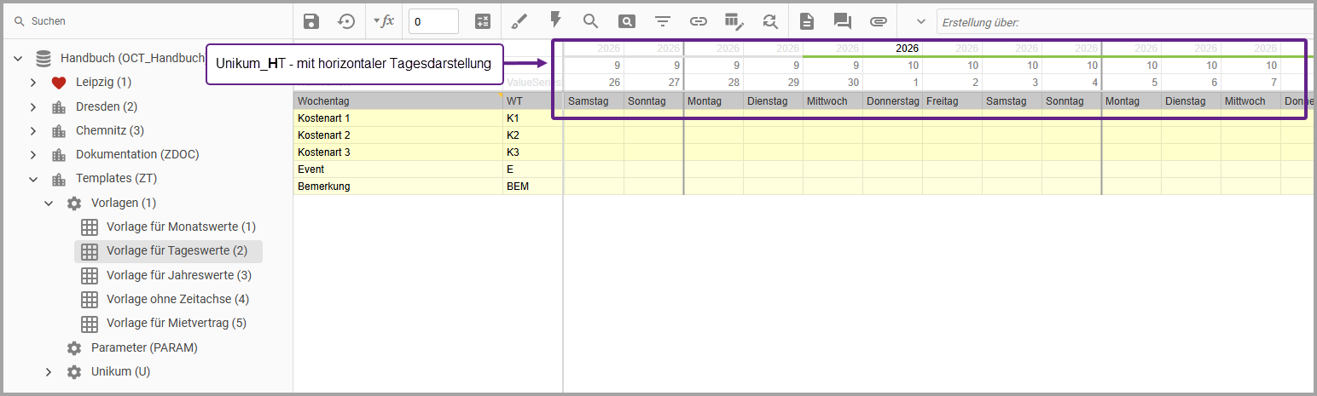Image resolution: width=1317 pixels, height=396 pixels.
Task: Expand the toolbar chevron dropdown
Action: click(920, 21)
